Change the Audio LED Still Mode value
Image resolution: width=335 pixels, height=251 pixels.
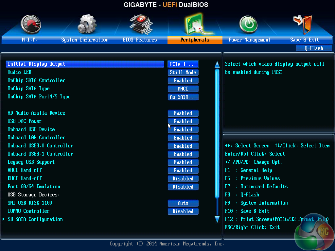pyautogui.click(x=183, y=72)
